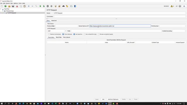Uncheck the Use KeepAlive checkbox
The height and width of the screenshot is (105, 187).
(x=74, y=34)
